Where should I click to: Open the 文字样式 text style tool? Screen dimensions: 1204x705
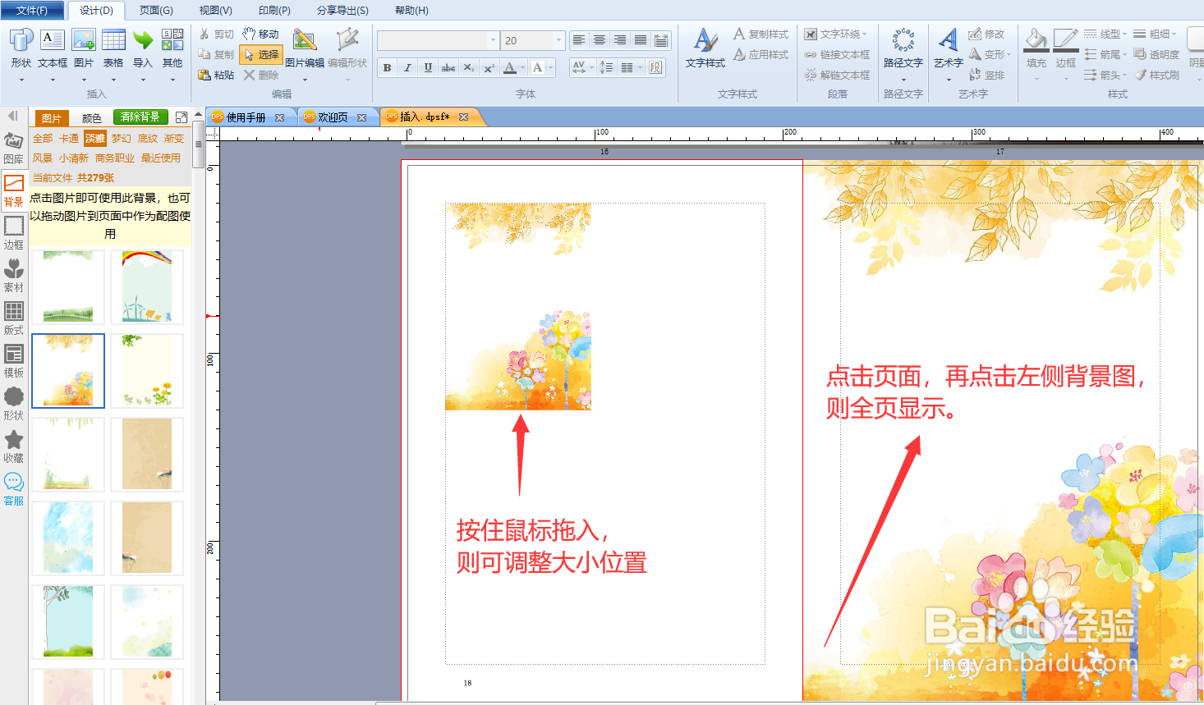click(x=705, y=49)
